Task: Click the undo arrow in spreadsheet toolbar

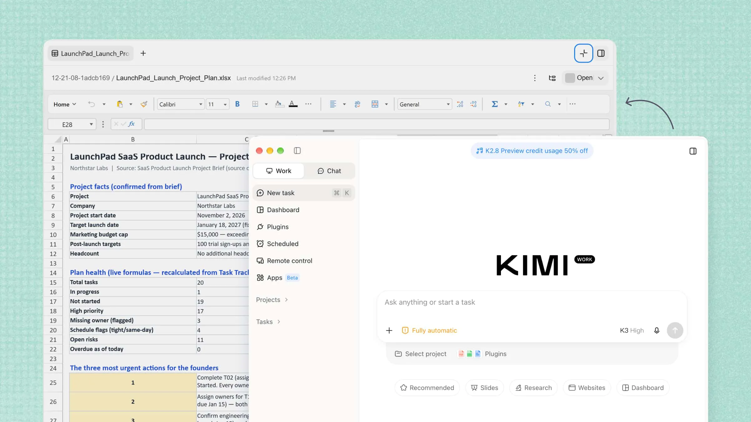Action: (x=91, y=104)
